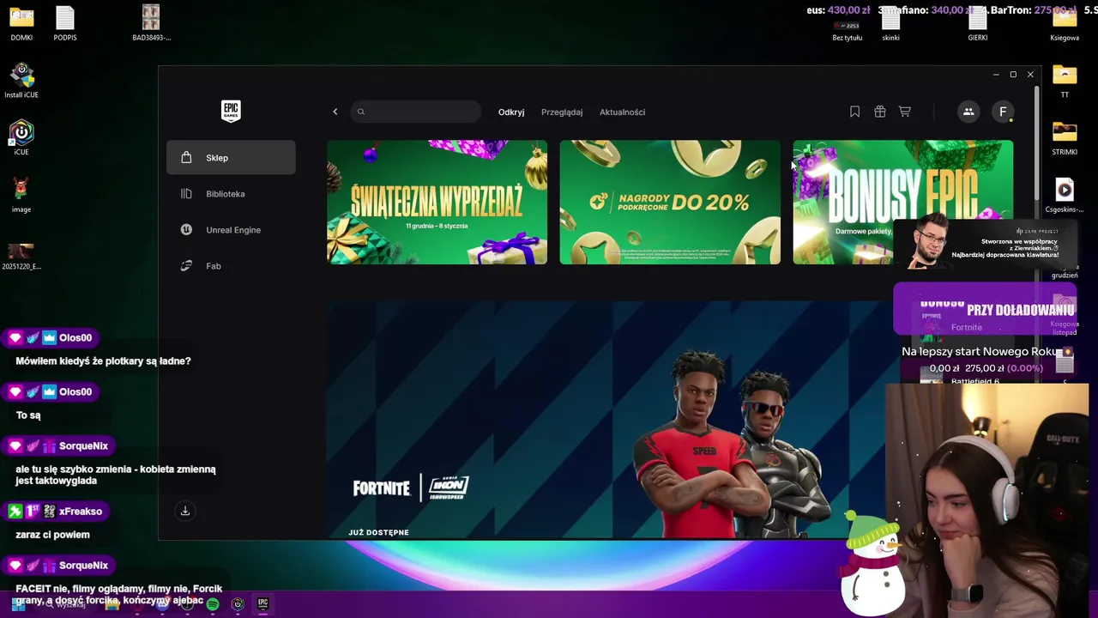This screenshot has height=618, width=1098.
Task: Click the Windows Start button
Action: (18, 604)
